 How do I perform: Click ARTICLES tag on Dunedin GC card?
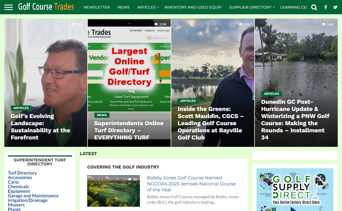(x=271, y=94)
